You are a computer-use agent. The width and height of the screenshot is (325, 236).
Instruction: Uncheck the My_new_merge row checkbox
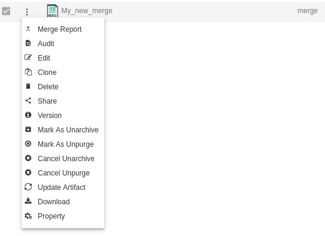[x=6, y=11]
